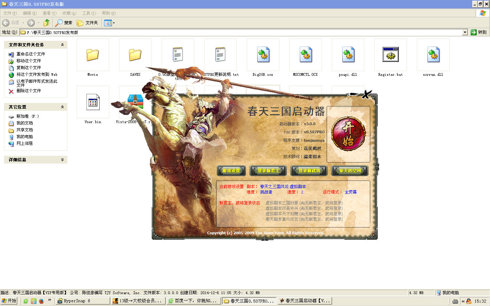This screenshot has height=306, width=490.
Task: Show more quick launch items chevron
Action: point(49,300)
